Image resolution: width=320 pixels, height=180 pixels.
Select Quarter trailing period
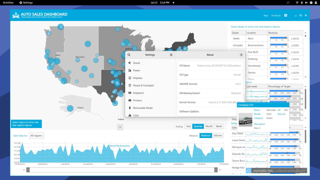[x=198, y=126]
